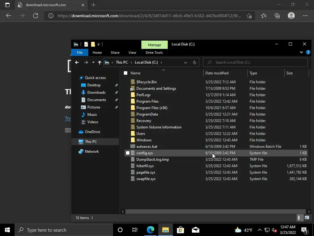Go back in Explorer navigation

[77, 62]
